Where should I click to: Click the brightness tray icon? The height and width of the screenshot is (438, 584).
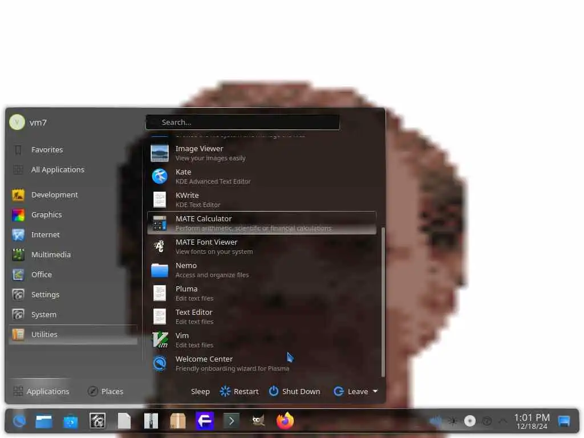453,421
